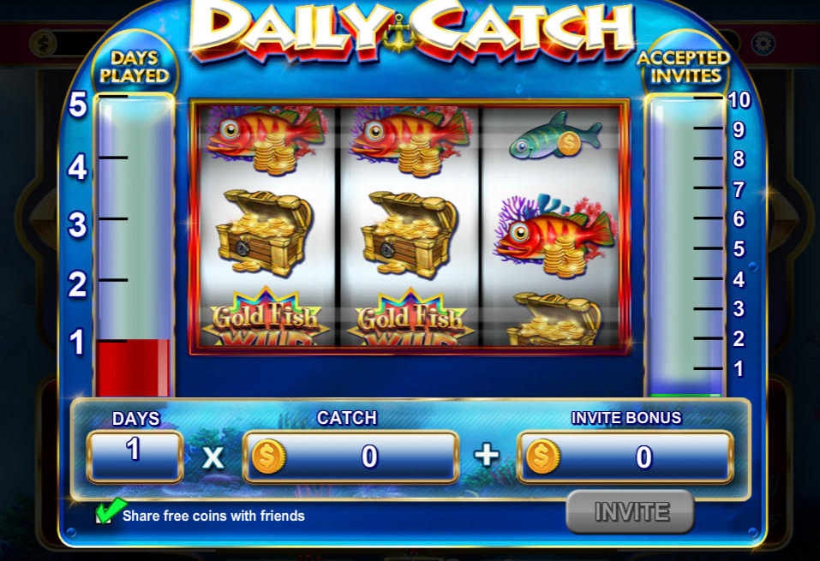Click the treasure chest on first reel
This screenshot has height=561, width=820.
tap(264, 233)
